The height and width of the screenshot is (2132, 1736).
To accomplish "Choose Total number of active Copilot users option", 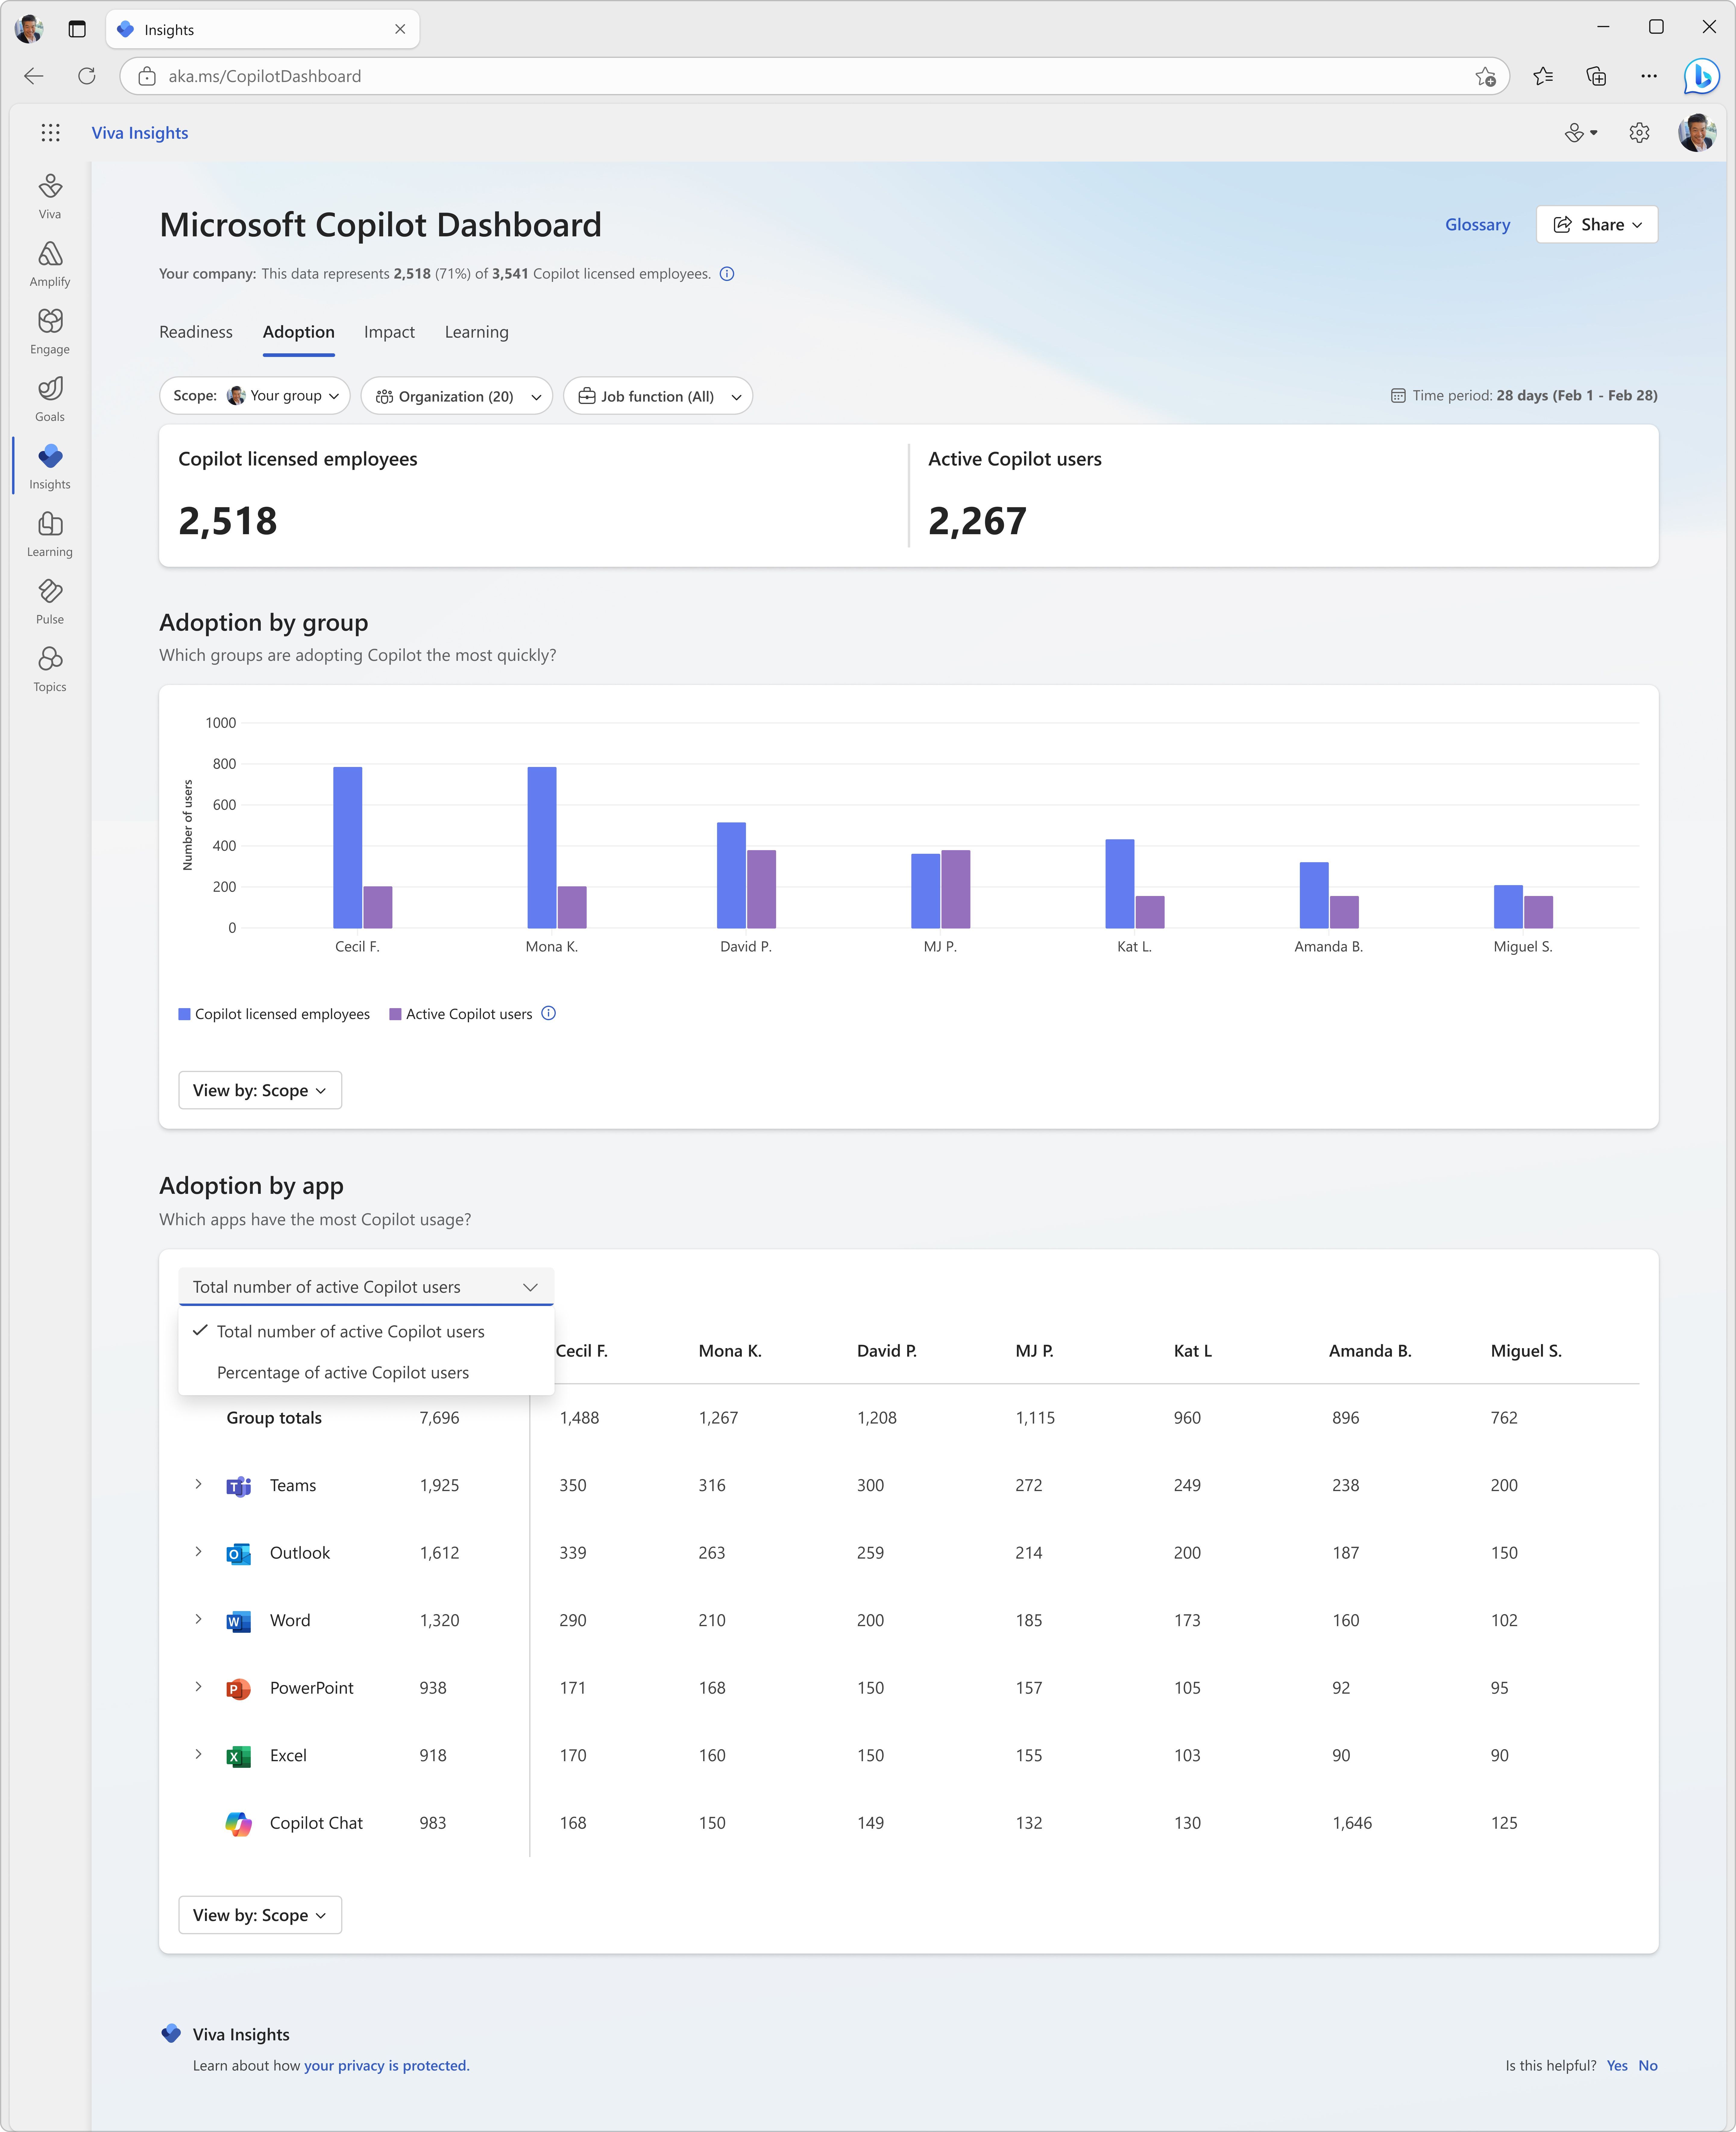I will coord(350,1331).
